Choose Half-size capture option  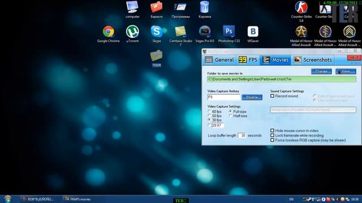tap(231, 116)
